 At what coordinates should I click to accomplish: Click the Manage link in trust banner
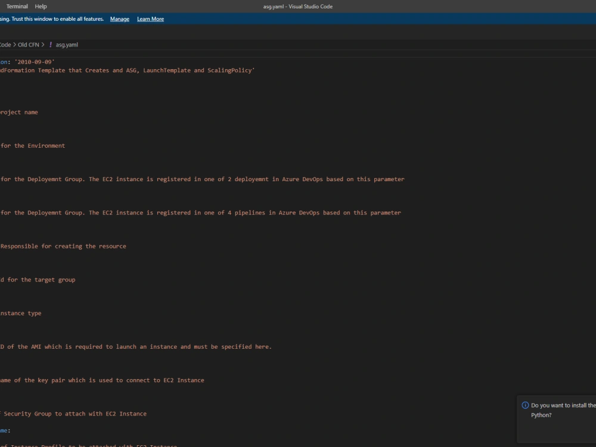click(120, 19)
